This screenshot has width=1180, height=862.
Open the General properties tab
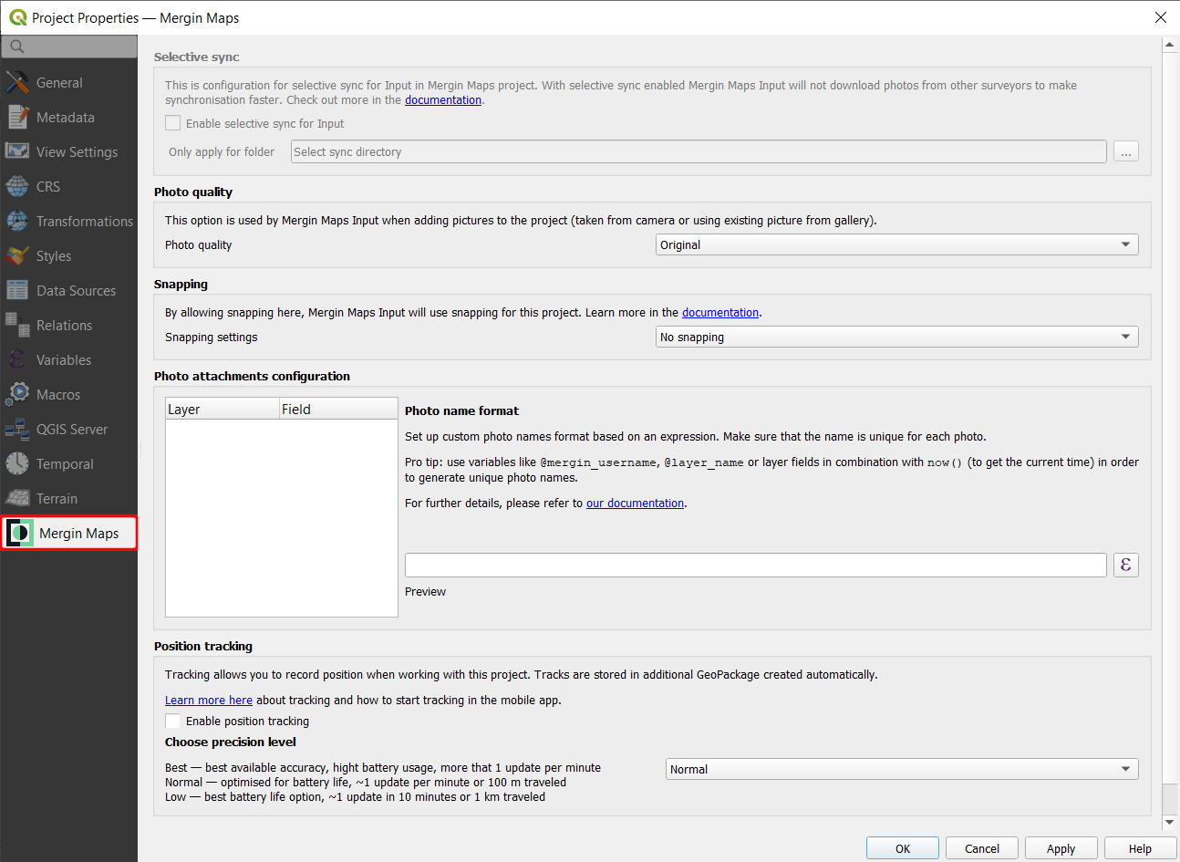point(69,82)
